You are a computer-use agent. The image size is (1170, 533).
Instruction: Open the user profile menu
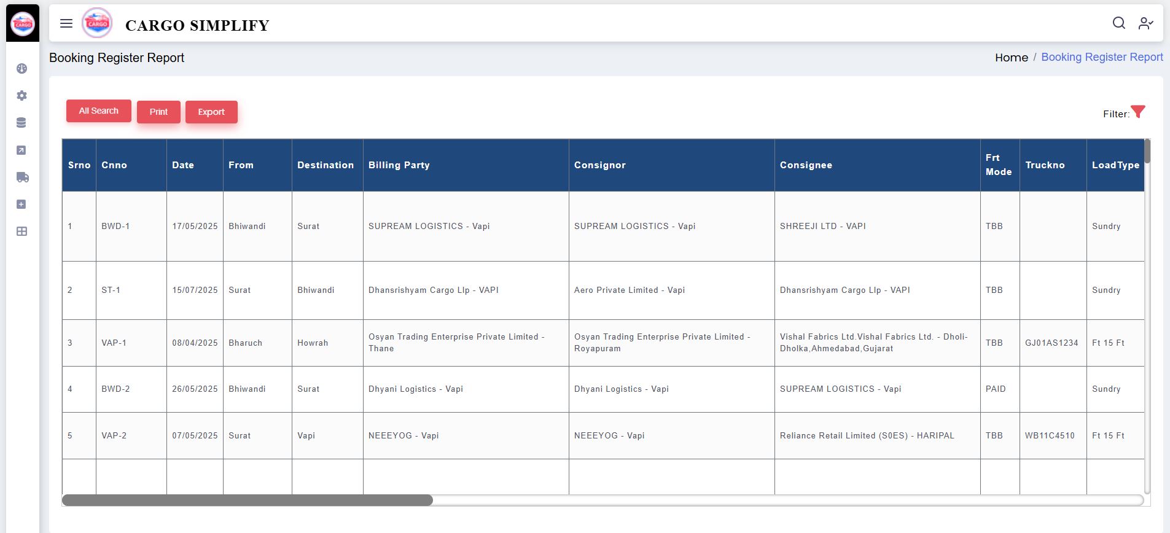1145,23
